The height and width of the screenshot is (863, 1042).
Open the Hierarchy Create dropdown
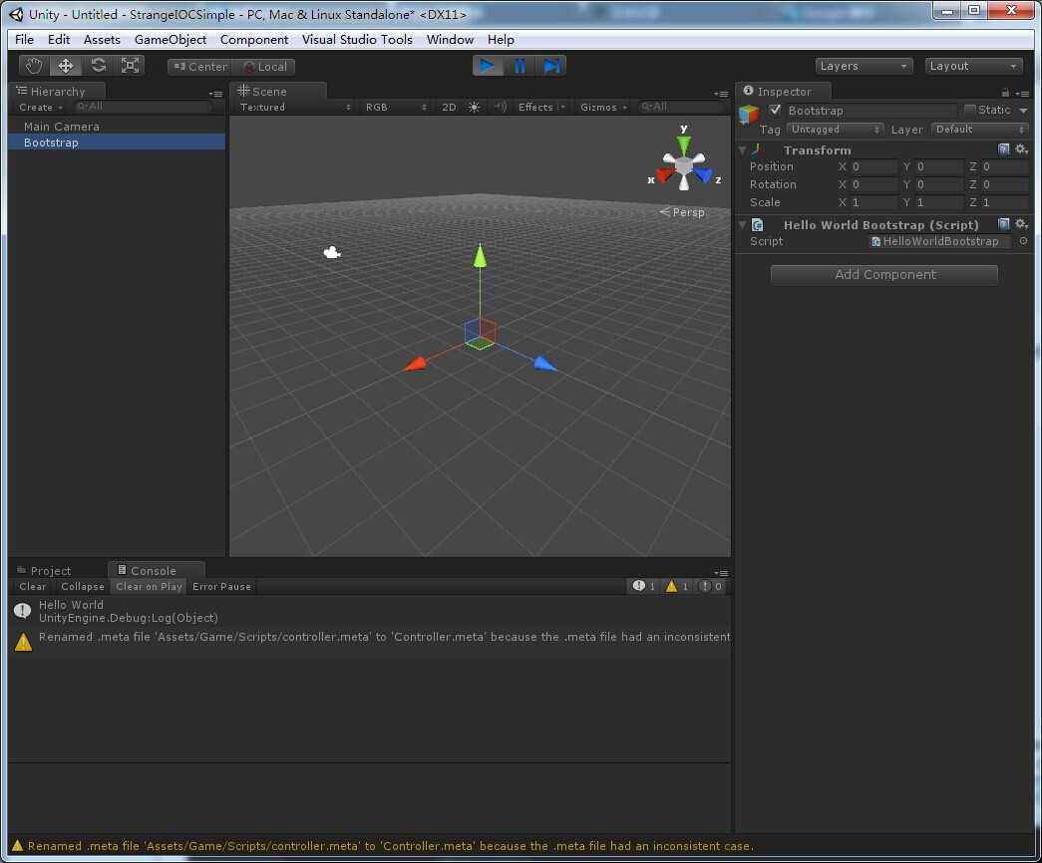41,107
